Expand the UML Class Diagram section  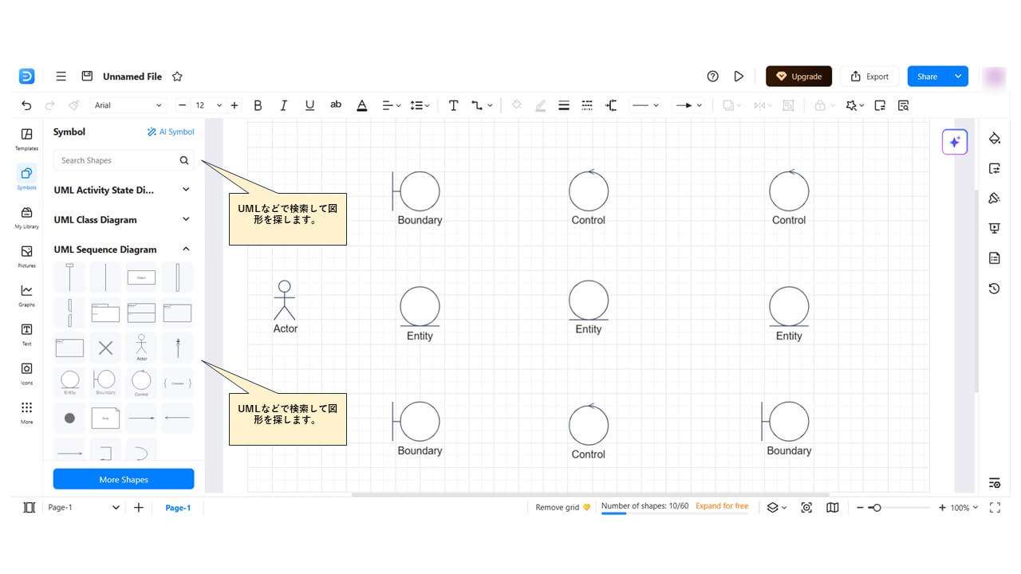coord(185,219)
